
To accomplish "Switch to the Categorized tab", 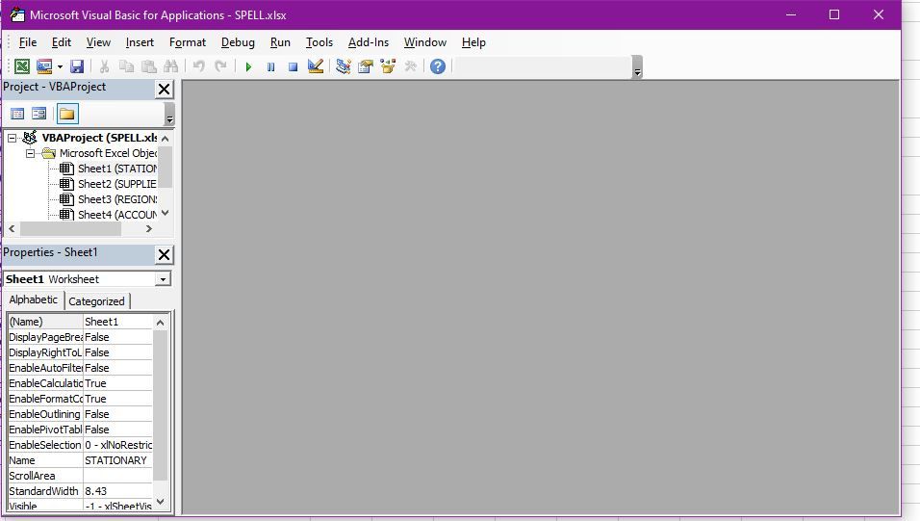I will coord(96,301).
